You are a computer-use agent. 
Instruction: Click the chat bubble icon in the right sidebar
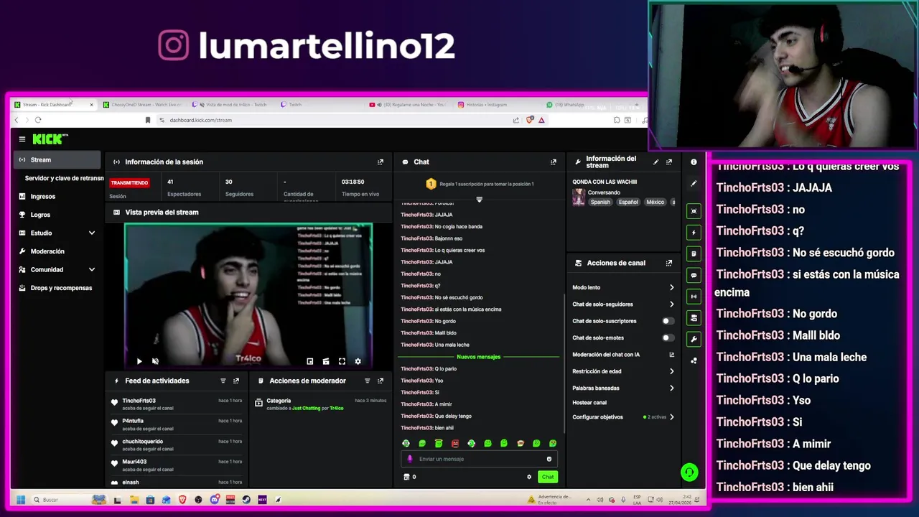point(694,275)
